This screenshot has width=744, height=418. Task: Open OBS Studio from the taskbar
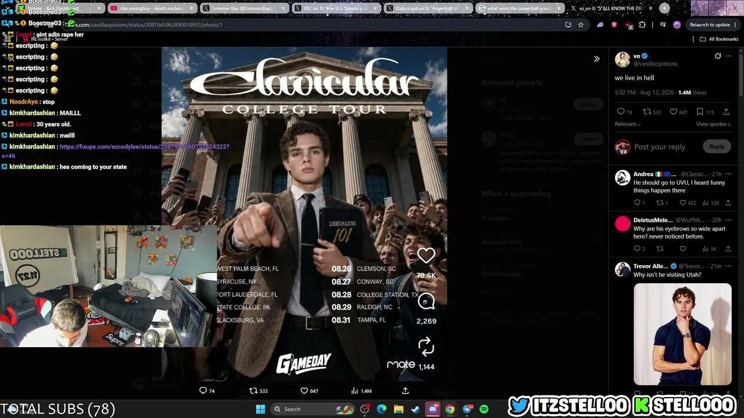(x=364, y=409)
